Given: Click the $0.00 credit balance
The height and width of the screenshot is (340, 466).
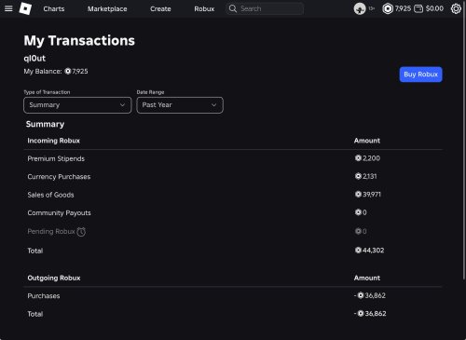Looking at the screenshot, I should click(x=434, y=8).
